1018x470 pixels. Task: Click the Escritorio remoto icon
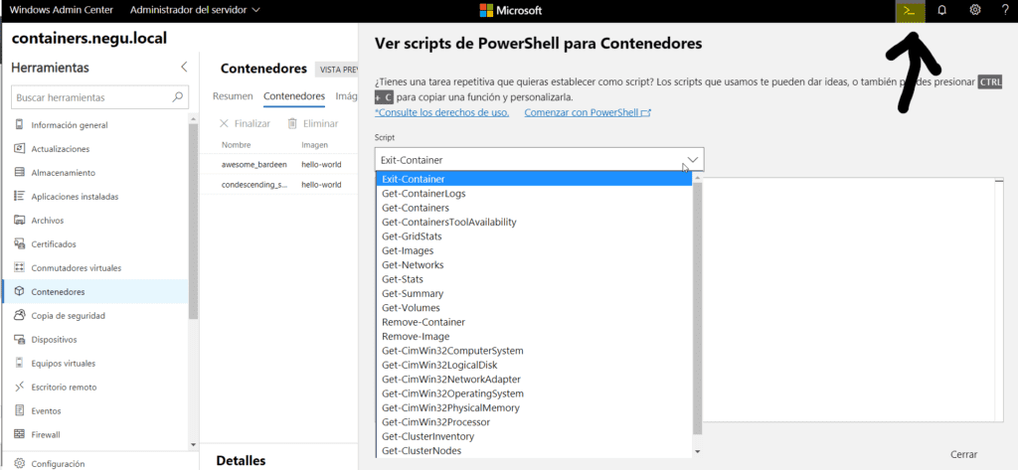click(x=19, y=387)
